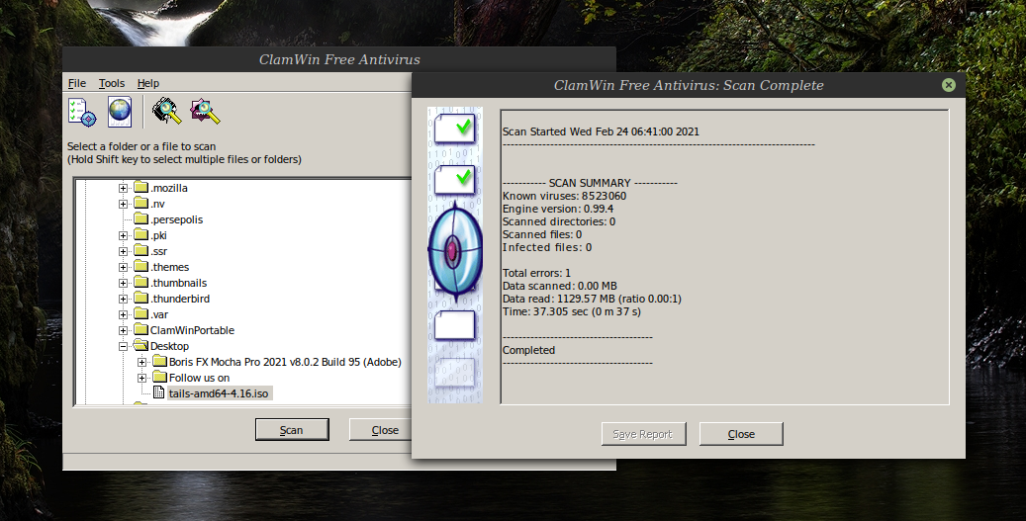This screenshot has width=1026, height=521.
Task: Click the Download Virus Database globe icon
Action: [x=120, y=111]
